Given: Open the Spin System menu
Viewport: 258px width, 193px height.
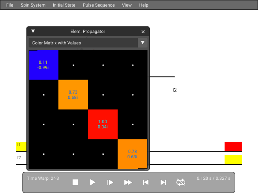Looking at the screenshot, I should pos(33,5).
